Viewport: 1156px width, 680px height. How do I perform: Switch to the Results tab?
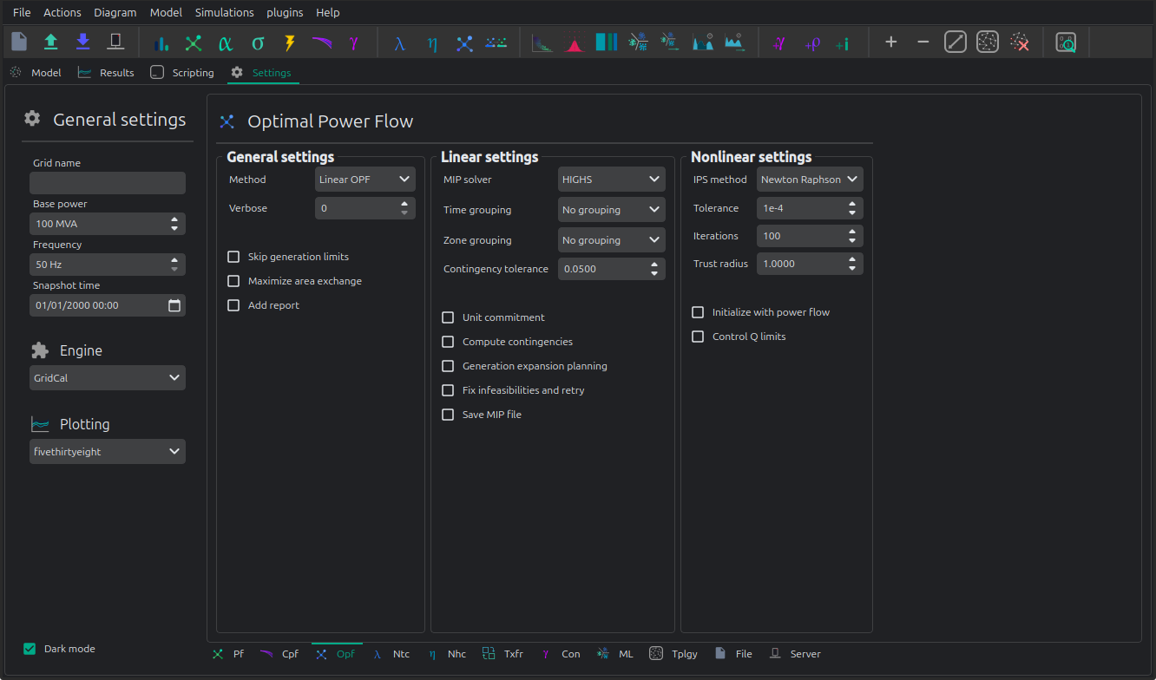pos(106,73)
